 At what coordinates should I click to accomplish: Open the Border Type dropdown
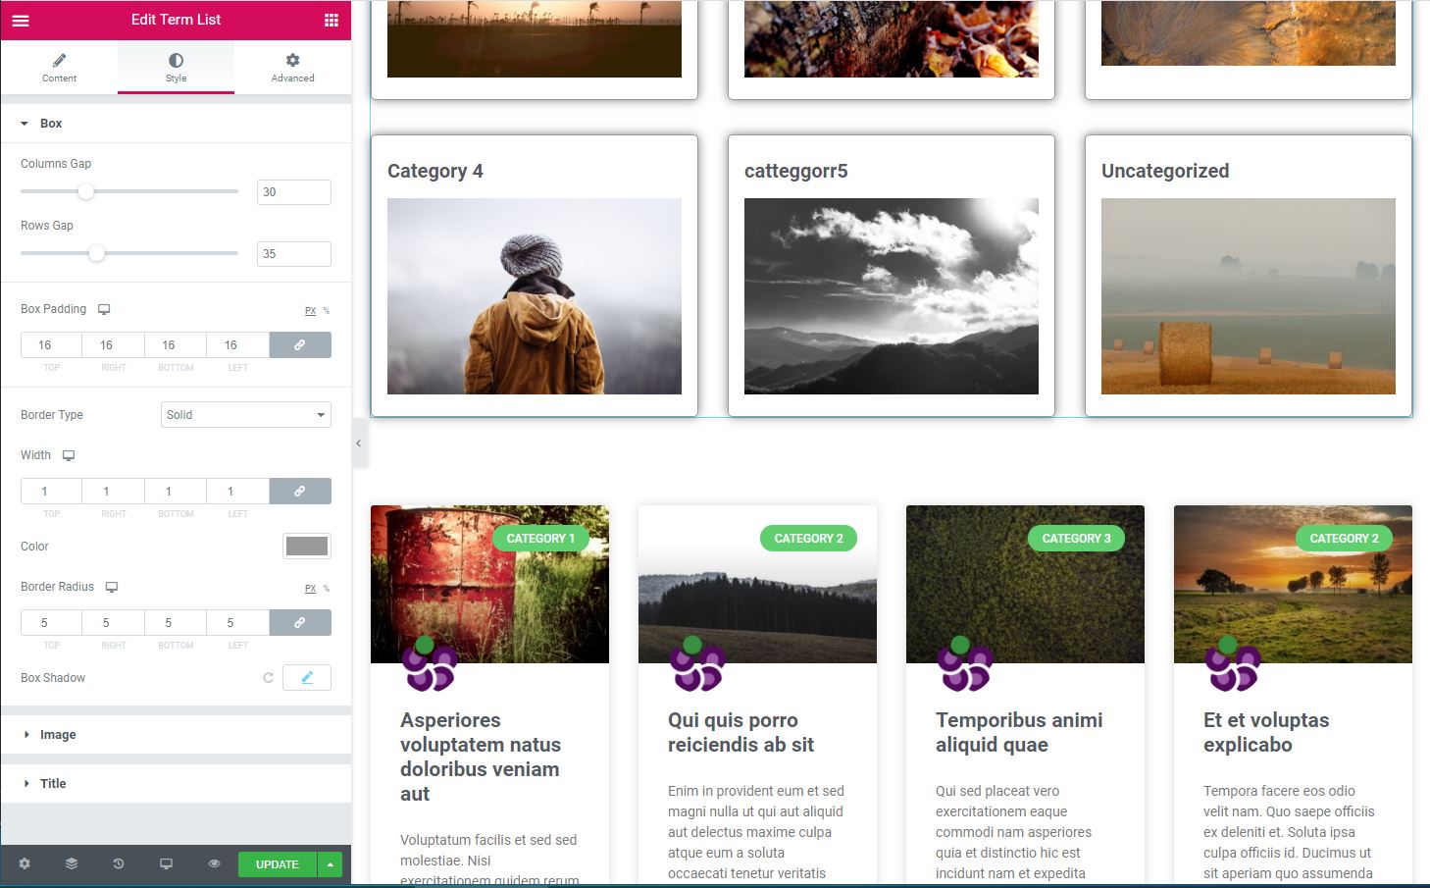tap(246, 415)
